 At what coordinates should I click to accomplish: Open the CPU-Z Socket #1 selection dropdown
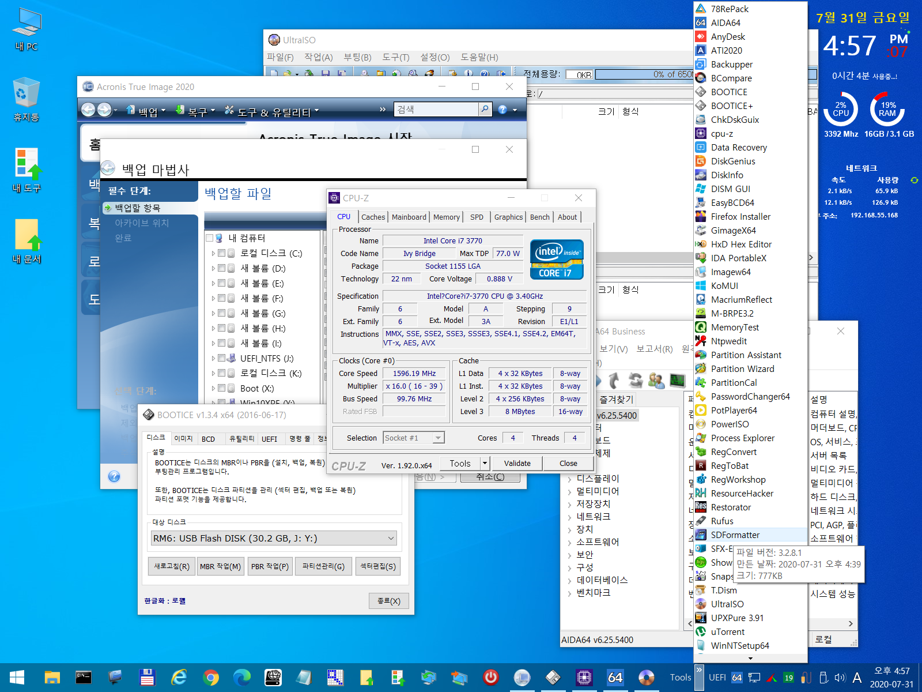coord(414,438)
